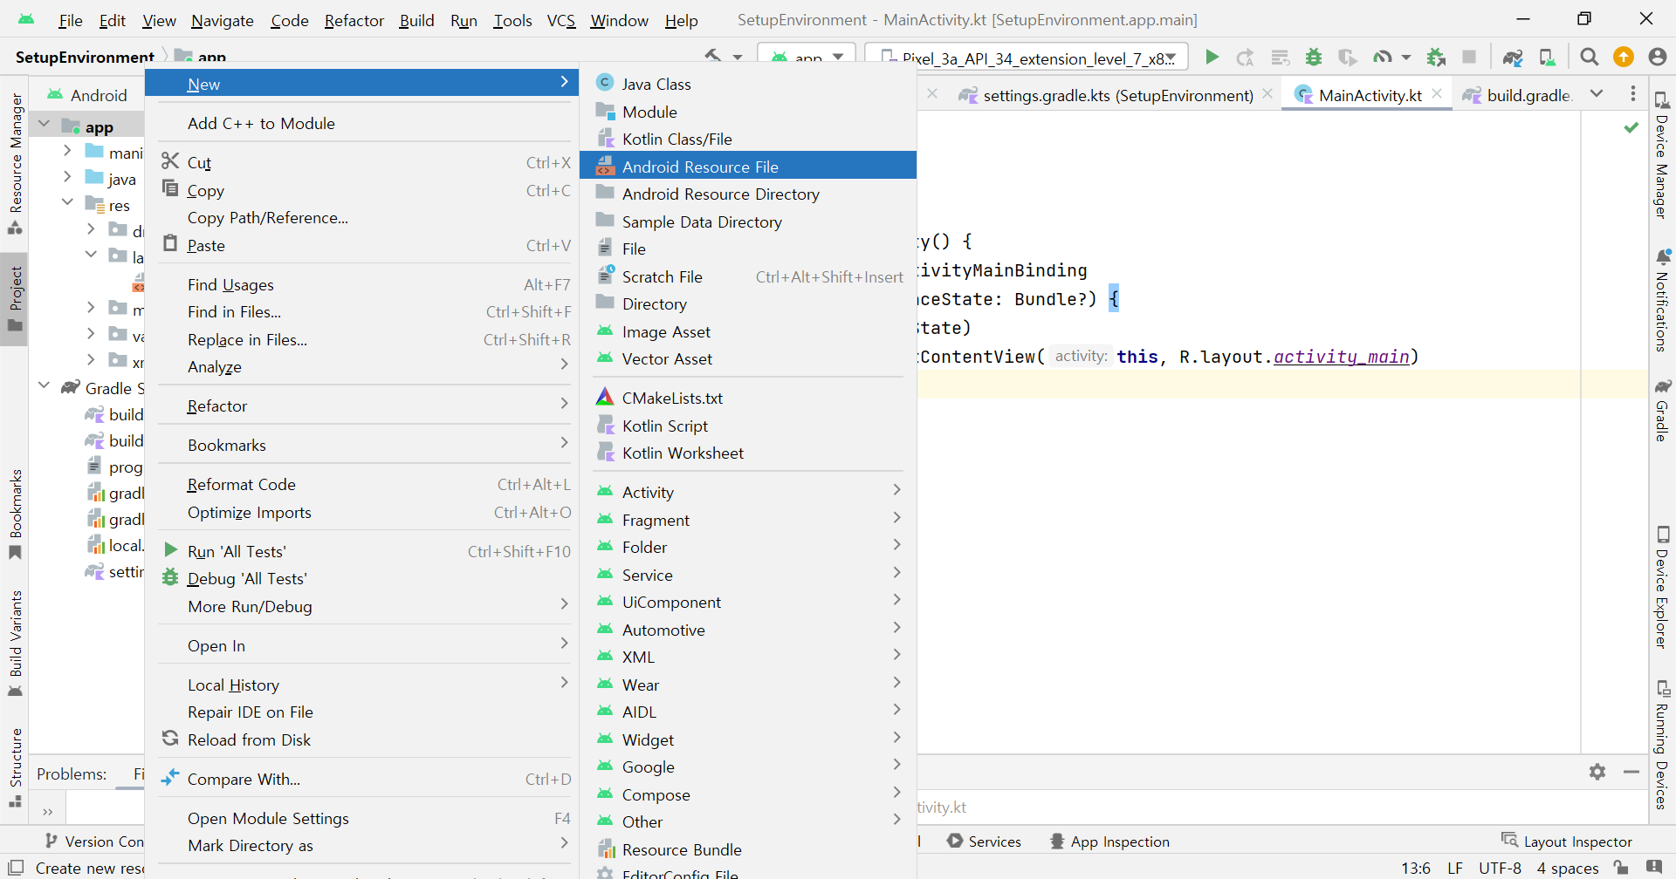Open App Inspection tool window
This screenshot has width=1676, height=879.
[x=1109, y=841]
